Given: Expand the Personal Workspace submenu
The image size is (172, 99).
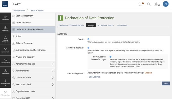Looking at the screenshot, I should coord(53,64).
